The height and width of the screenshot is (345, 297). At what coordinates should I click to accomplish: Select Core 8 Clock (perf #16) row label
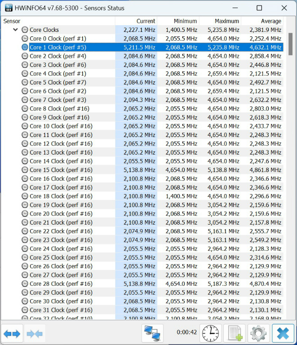59,108
